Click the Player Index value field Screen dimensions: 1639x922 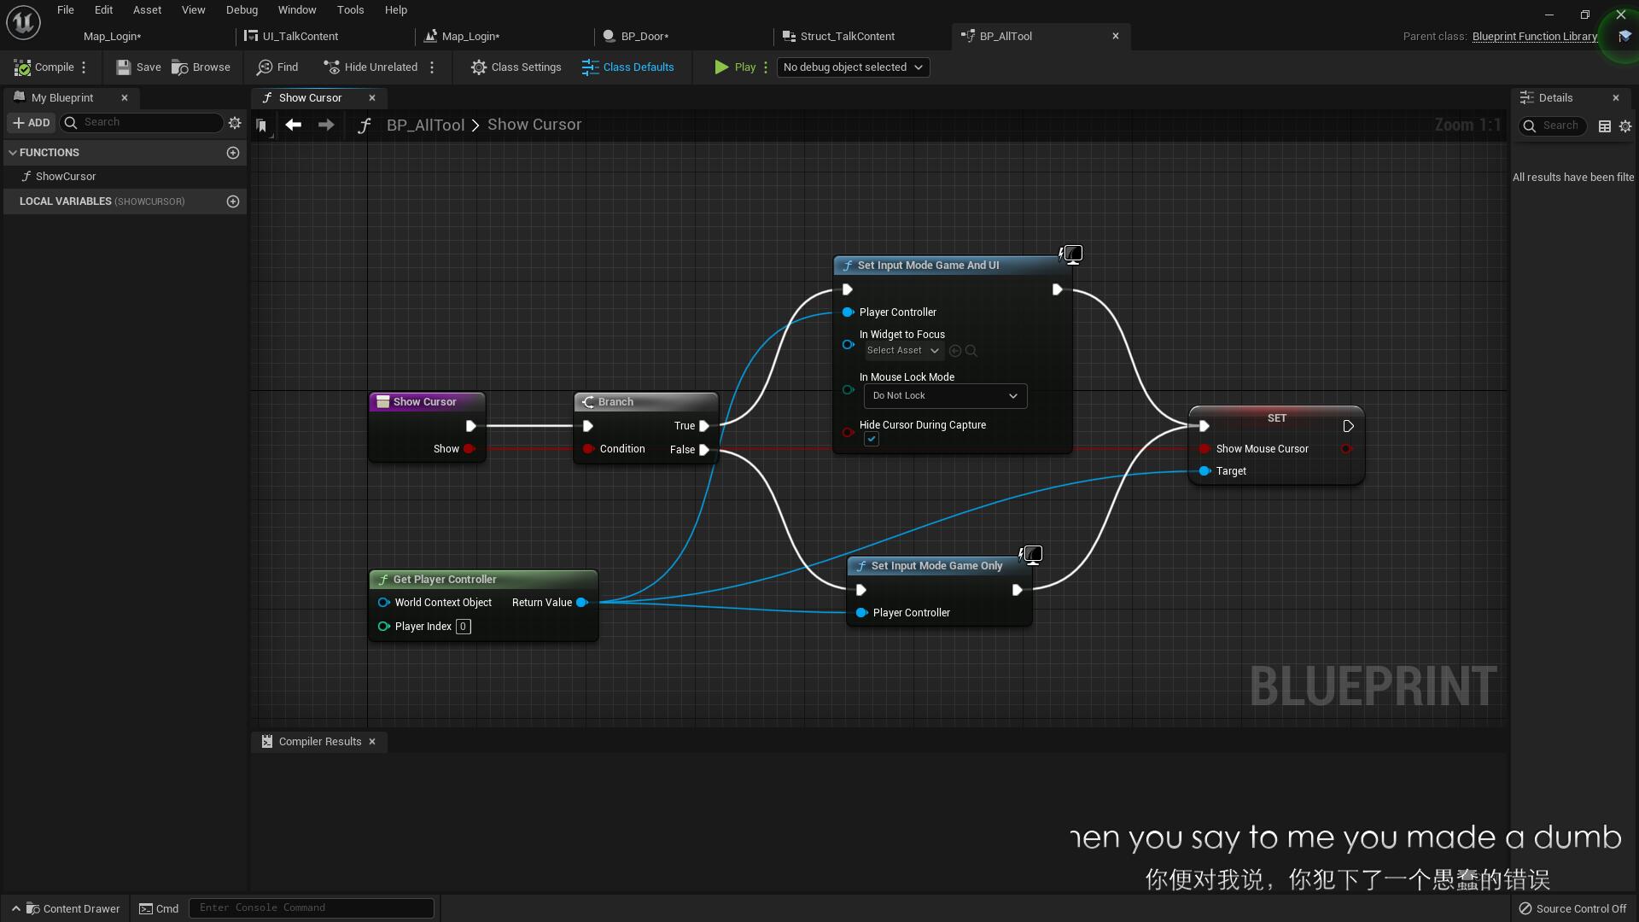(463, 627)
